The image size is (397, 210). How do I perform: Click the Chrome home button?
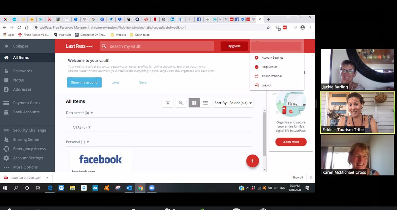click(x=26, y=27)
